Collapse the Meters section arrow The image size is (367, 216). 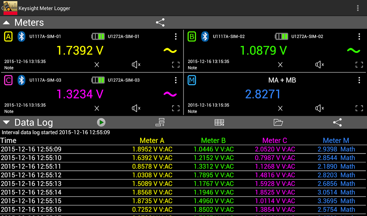pyautogui.click(x=6, y=23)
